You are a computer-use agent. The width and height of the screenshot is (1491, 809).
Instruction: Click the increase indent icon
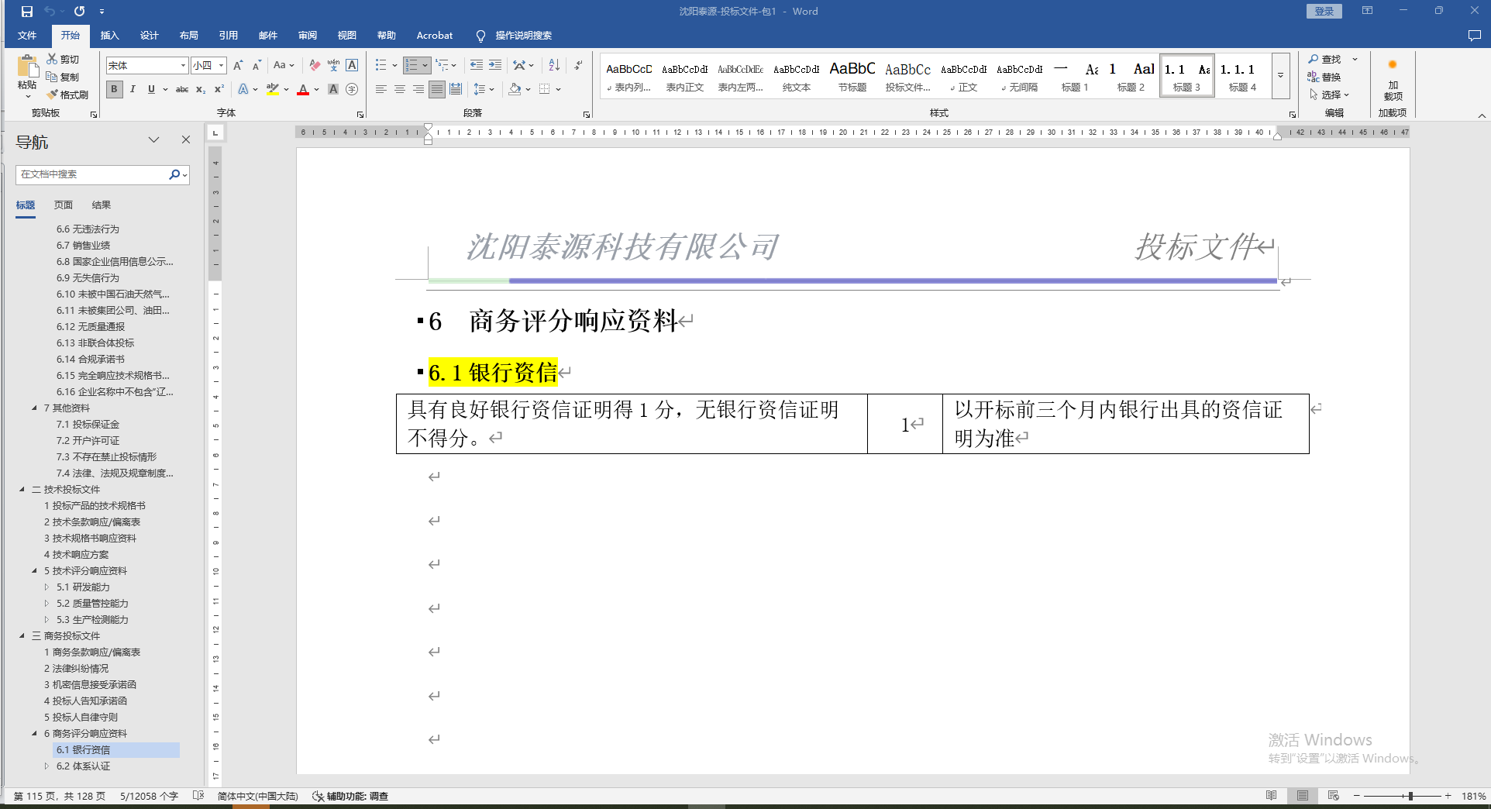click(495, 65)
